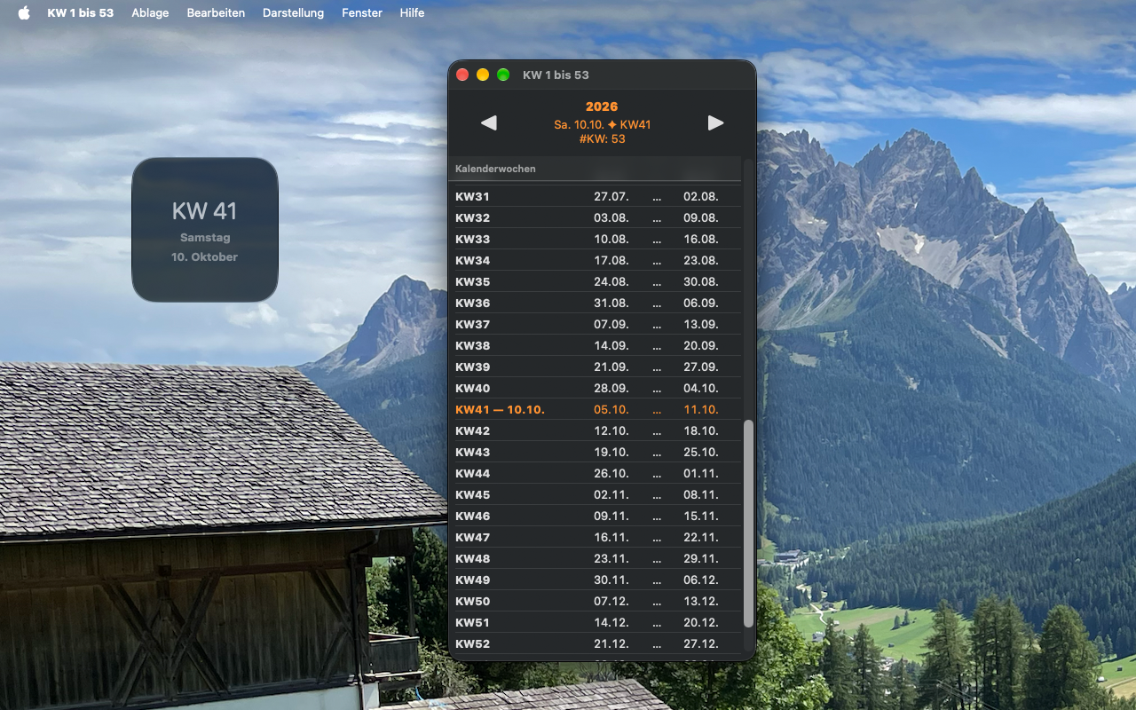Click the orange start date 05.10.
Screen dimensions: 1136x710
[611, 409]
